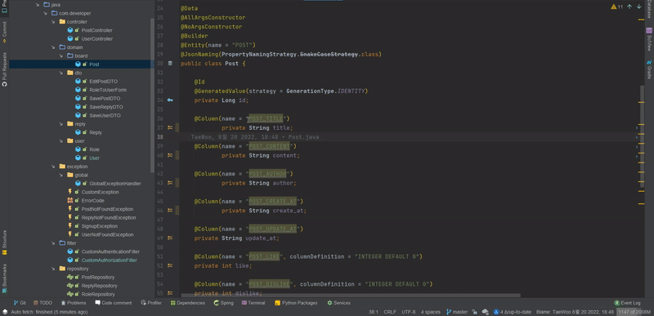Open CustomAuthorizationFilter in the tree
The width and height of the screenshot is (654, 316).
click(x=109, y=260)
